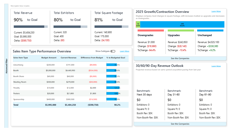Sort by Current Revenue column header
The height and width of the screenshot is (131, 232).
68,58
